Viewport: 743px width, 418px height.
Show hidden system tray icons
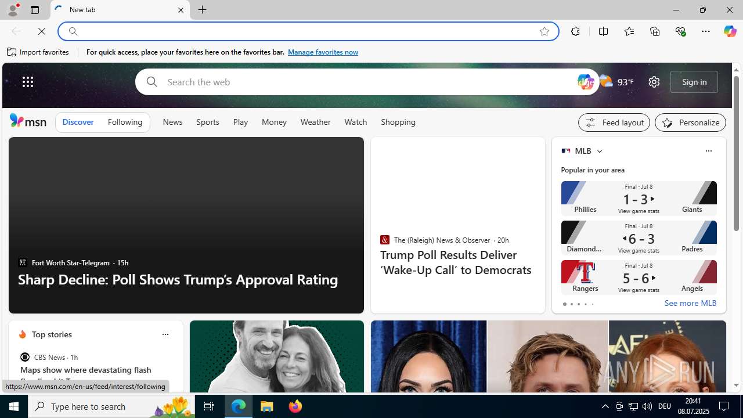point(605,406)
